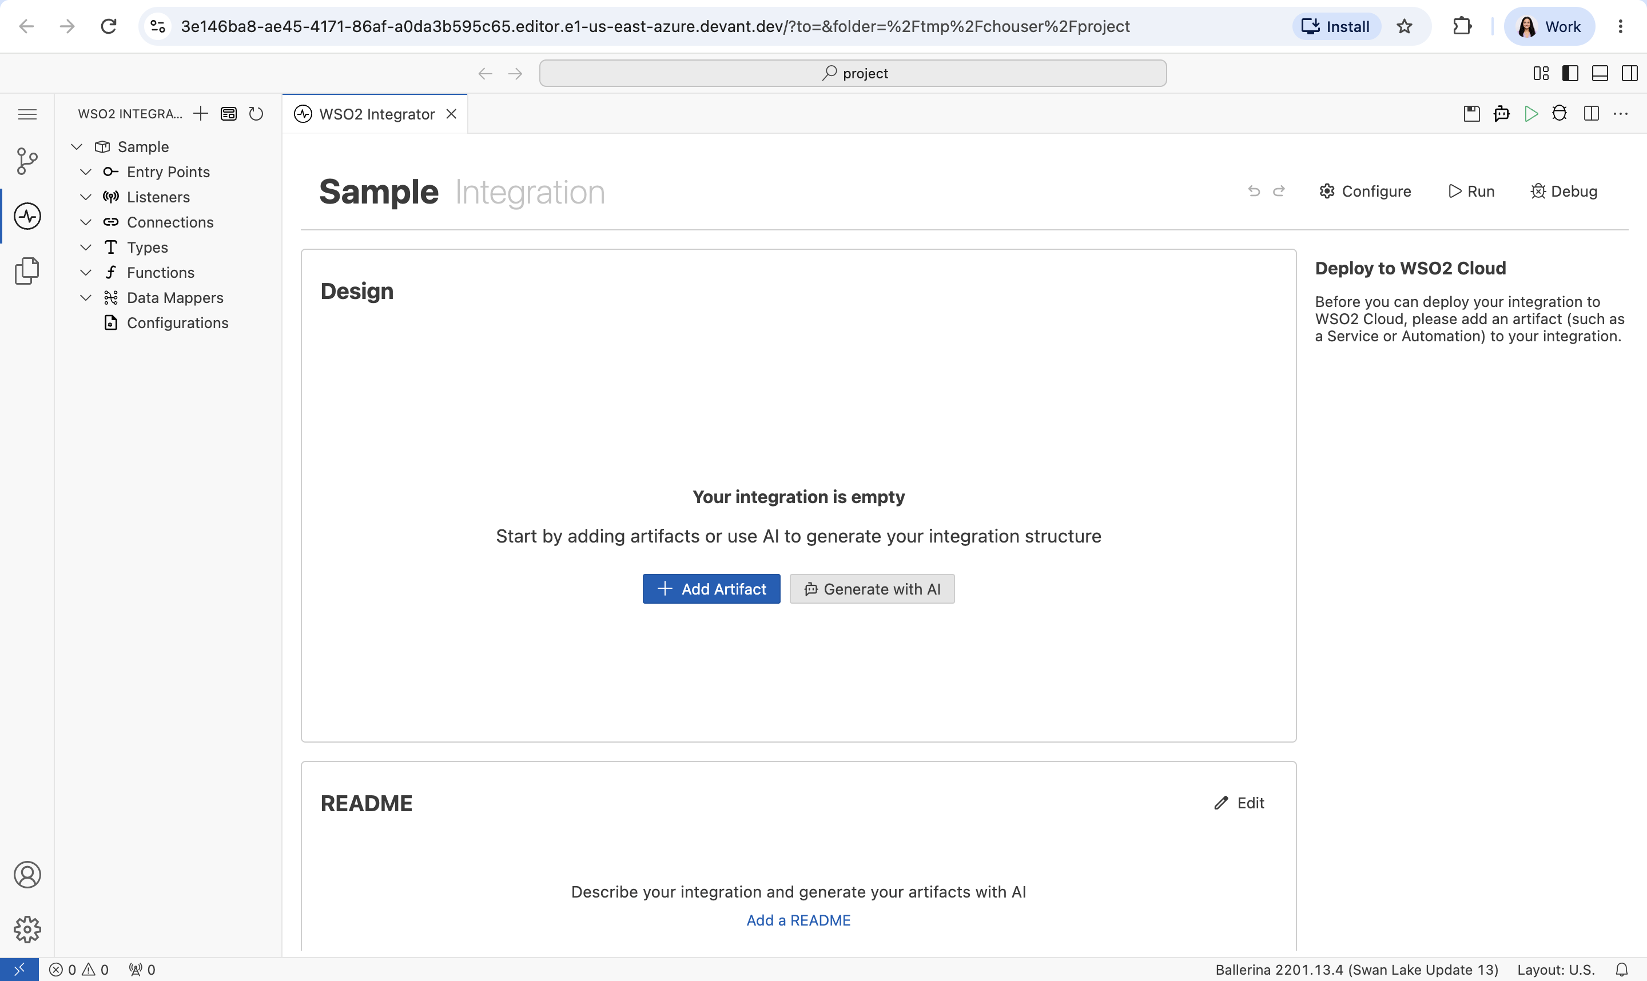
Task: Click Generate with AI button
Action: pos(872,589)
